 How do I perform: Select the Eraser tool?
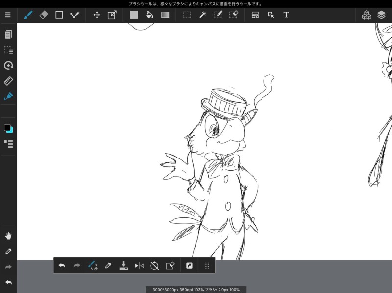coord(44,15)
